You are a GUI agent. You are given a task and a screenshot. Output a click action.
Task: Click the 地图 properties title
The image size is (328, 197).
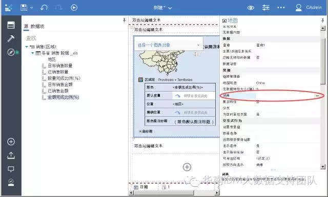(233, 20)
